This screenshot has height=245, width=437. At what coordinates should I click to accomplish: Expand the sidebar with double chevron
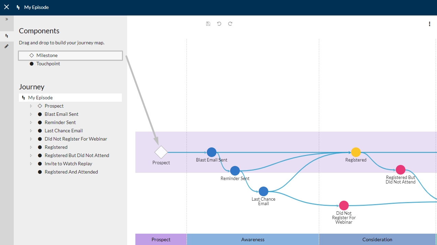(7, 19)
